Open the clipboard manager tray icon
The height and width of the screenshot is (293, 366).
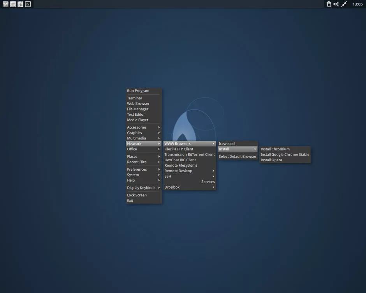[329, 4]
